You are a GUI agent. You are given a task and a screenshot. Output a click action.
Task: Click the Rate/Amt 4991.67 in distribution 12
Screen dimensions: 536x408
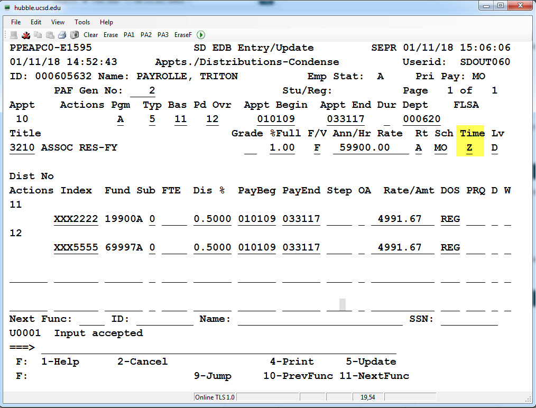click(403, 248)
